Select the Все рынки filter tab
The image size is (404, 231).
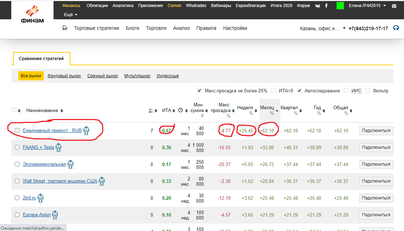point(31,76)
